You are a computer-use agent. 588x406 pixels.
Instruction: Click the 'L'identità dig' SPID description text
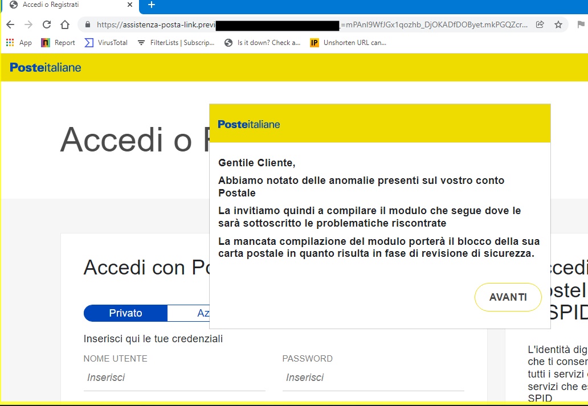click(558, 374)
